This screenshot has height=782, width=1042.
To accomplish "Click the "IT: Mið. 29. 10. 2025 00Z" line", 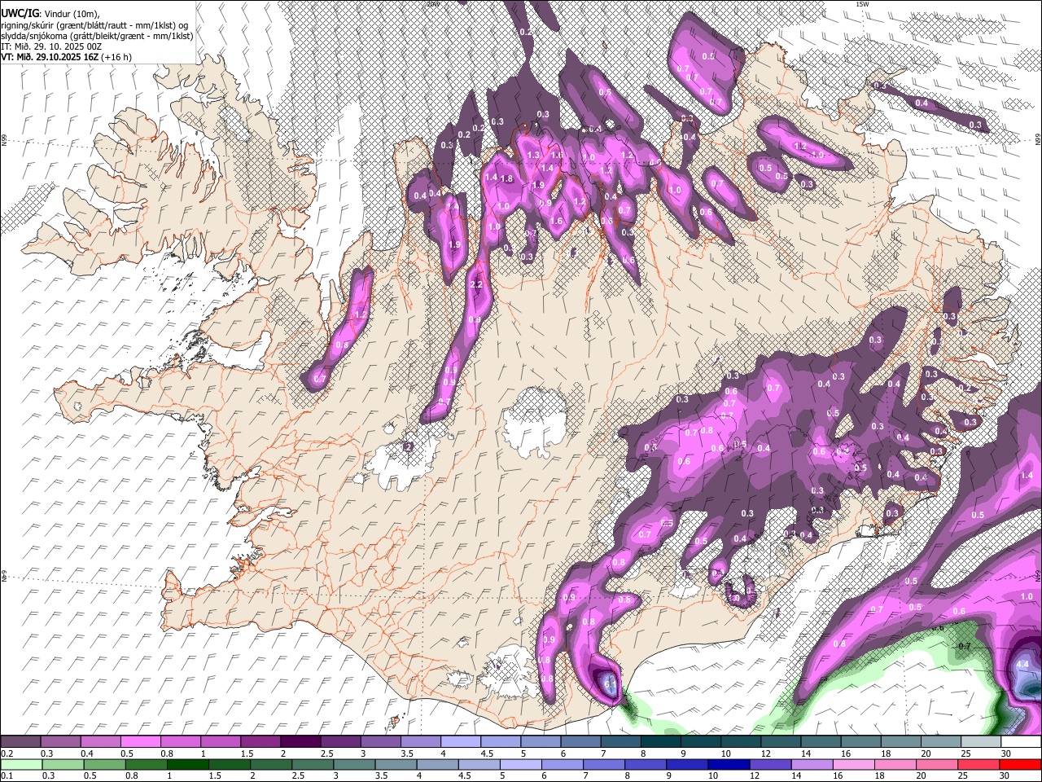I will 51,46.
